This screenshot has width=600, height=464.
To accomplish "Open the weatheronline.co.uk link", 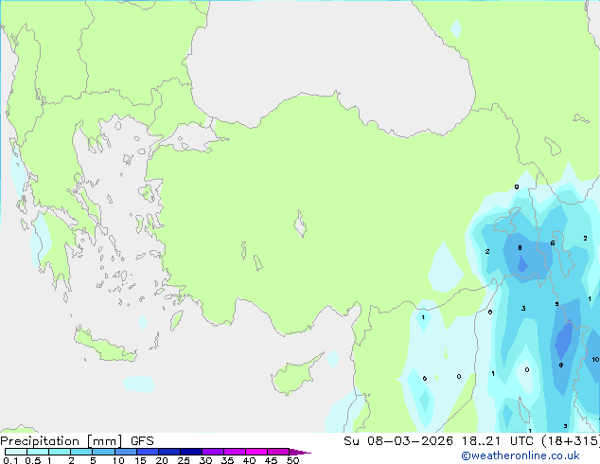I will tap(520, 455).
